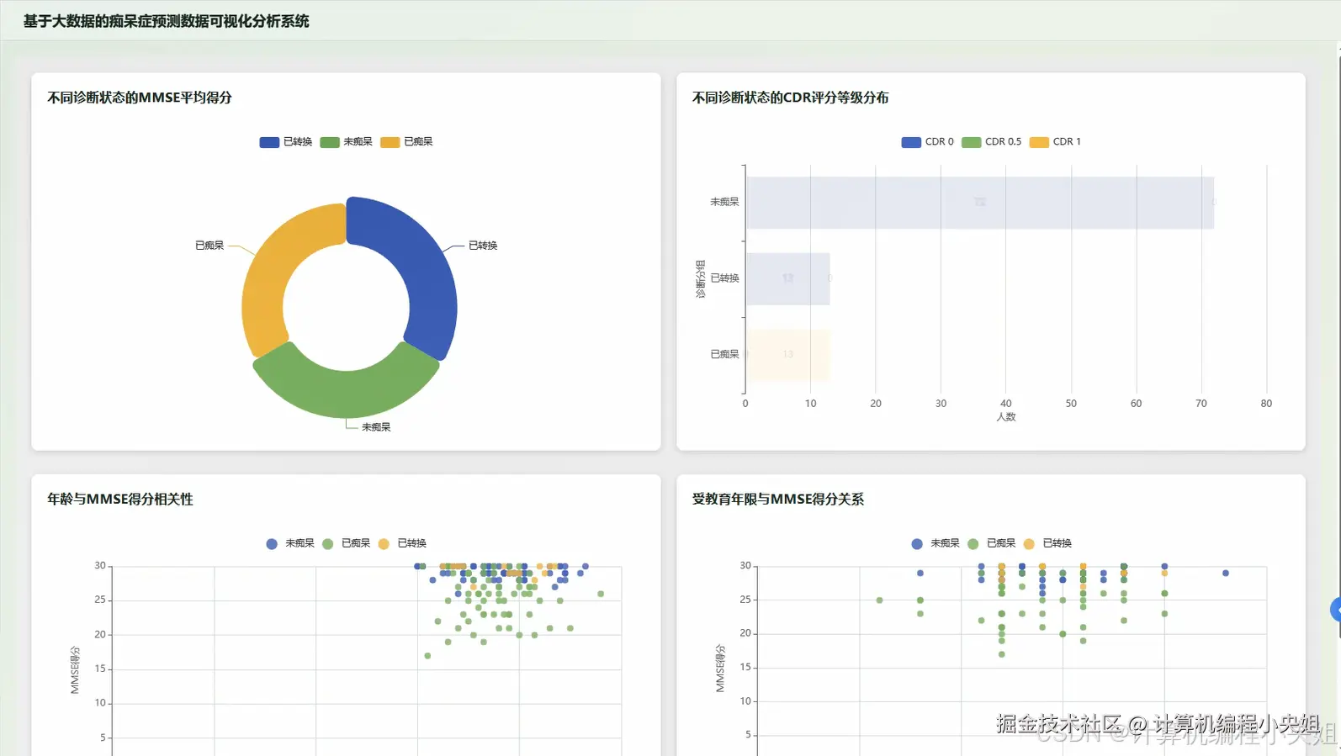
Task: Click y-axis value 30 in age-MMSE chart
Action: coord(100,566)
